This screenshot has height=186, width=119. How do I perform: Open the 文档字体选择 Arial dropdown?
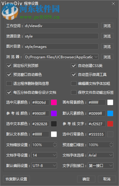(101, 155)
